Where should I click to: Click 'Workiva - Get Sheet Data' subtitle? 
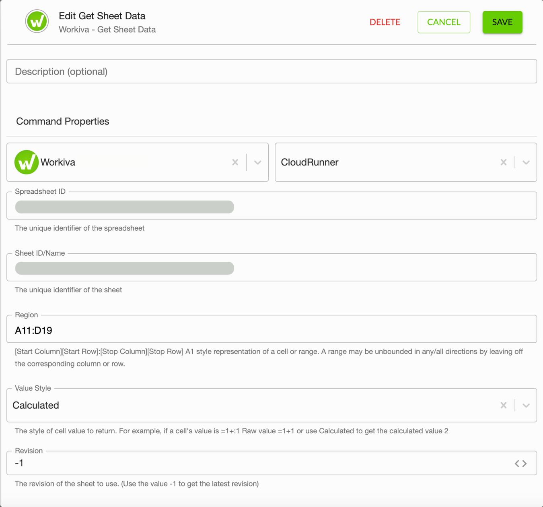coord(107,29)
